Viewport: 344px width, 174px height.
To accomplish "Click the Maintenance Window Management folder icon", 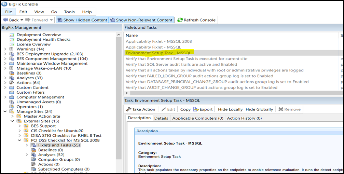I will [12, 63].
